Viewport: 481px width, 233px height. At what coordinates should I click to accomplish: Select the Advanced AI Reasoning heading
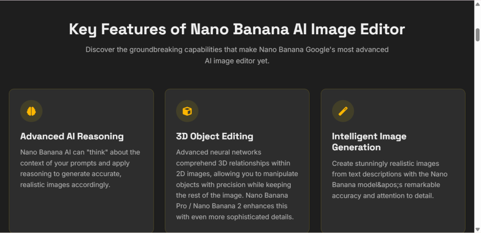coord(72,136)
